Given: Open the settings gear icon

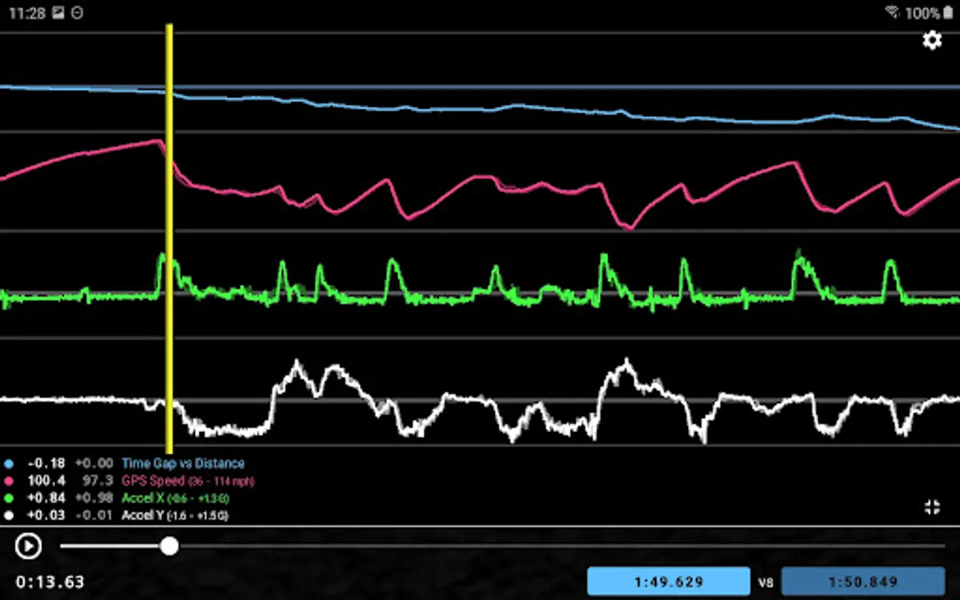Looking at the screenshot, I should pos(931,41).
